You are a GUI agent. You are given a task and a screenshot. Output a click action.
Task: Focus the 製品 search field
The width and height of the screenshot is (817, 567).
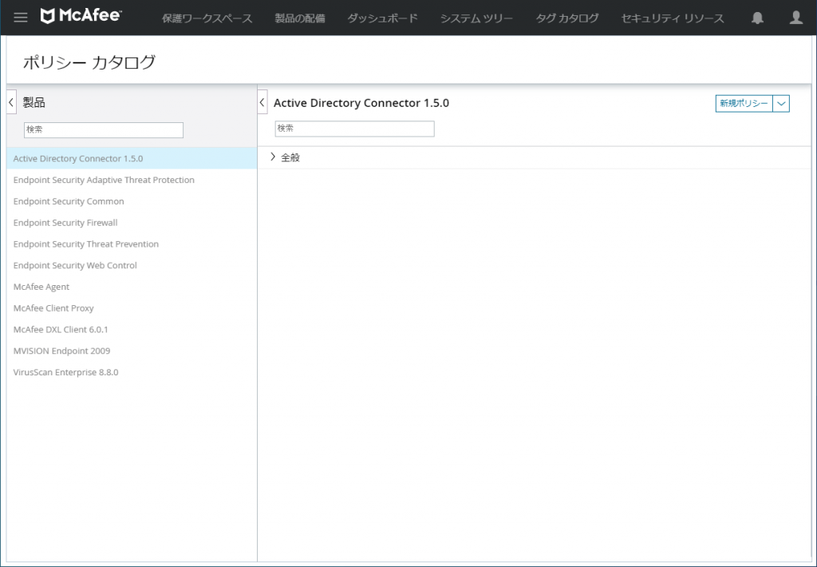click(x=104, y=130)
